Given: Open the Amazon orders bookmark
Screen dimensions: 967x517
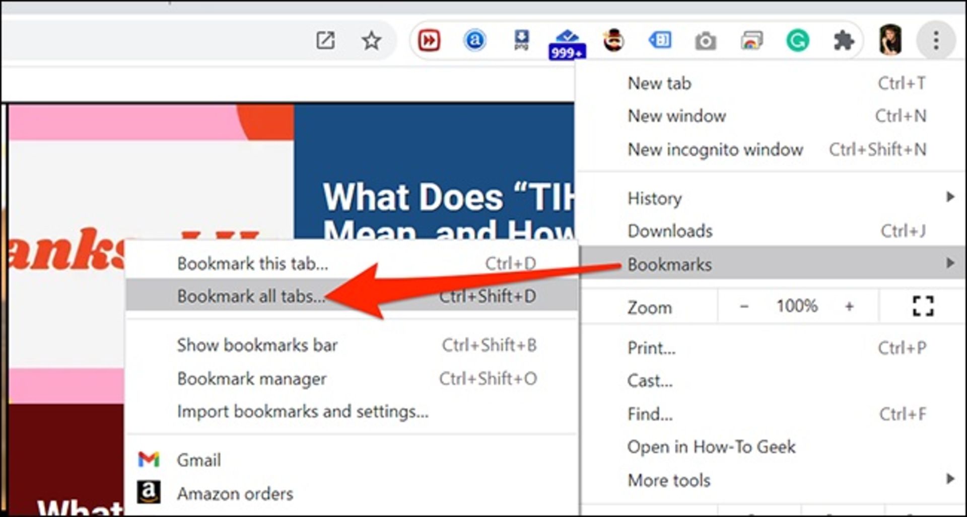Looking at the screenshot, I should (x=234, y=494).
